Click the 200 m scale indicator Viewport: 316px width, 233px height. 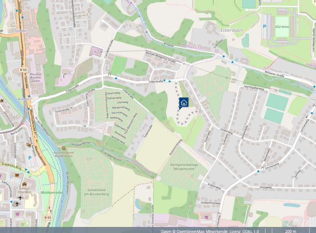point(291,231)
